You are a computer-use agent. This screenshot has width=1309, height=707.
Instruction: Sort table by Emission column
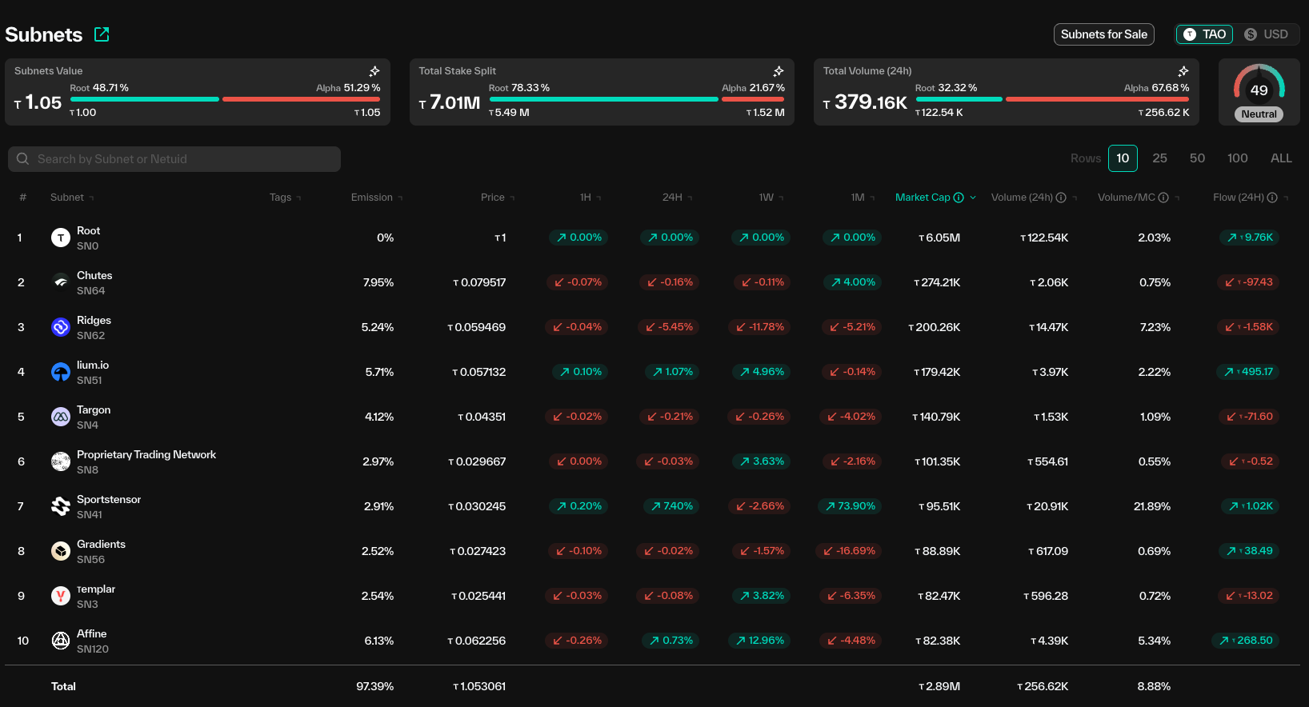tap(372, 198)
